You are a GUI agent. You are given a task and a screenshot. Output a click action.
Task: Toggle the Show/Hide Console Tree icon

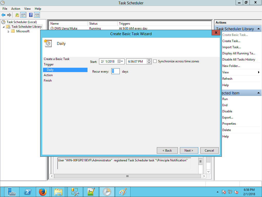click(23, 15)
